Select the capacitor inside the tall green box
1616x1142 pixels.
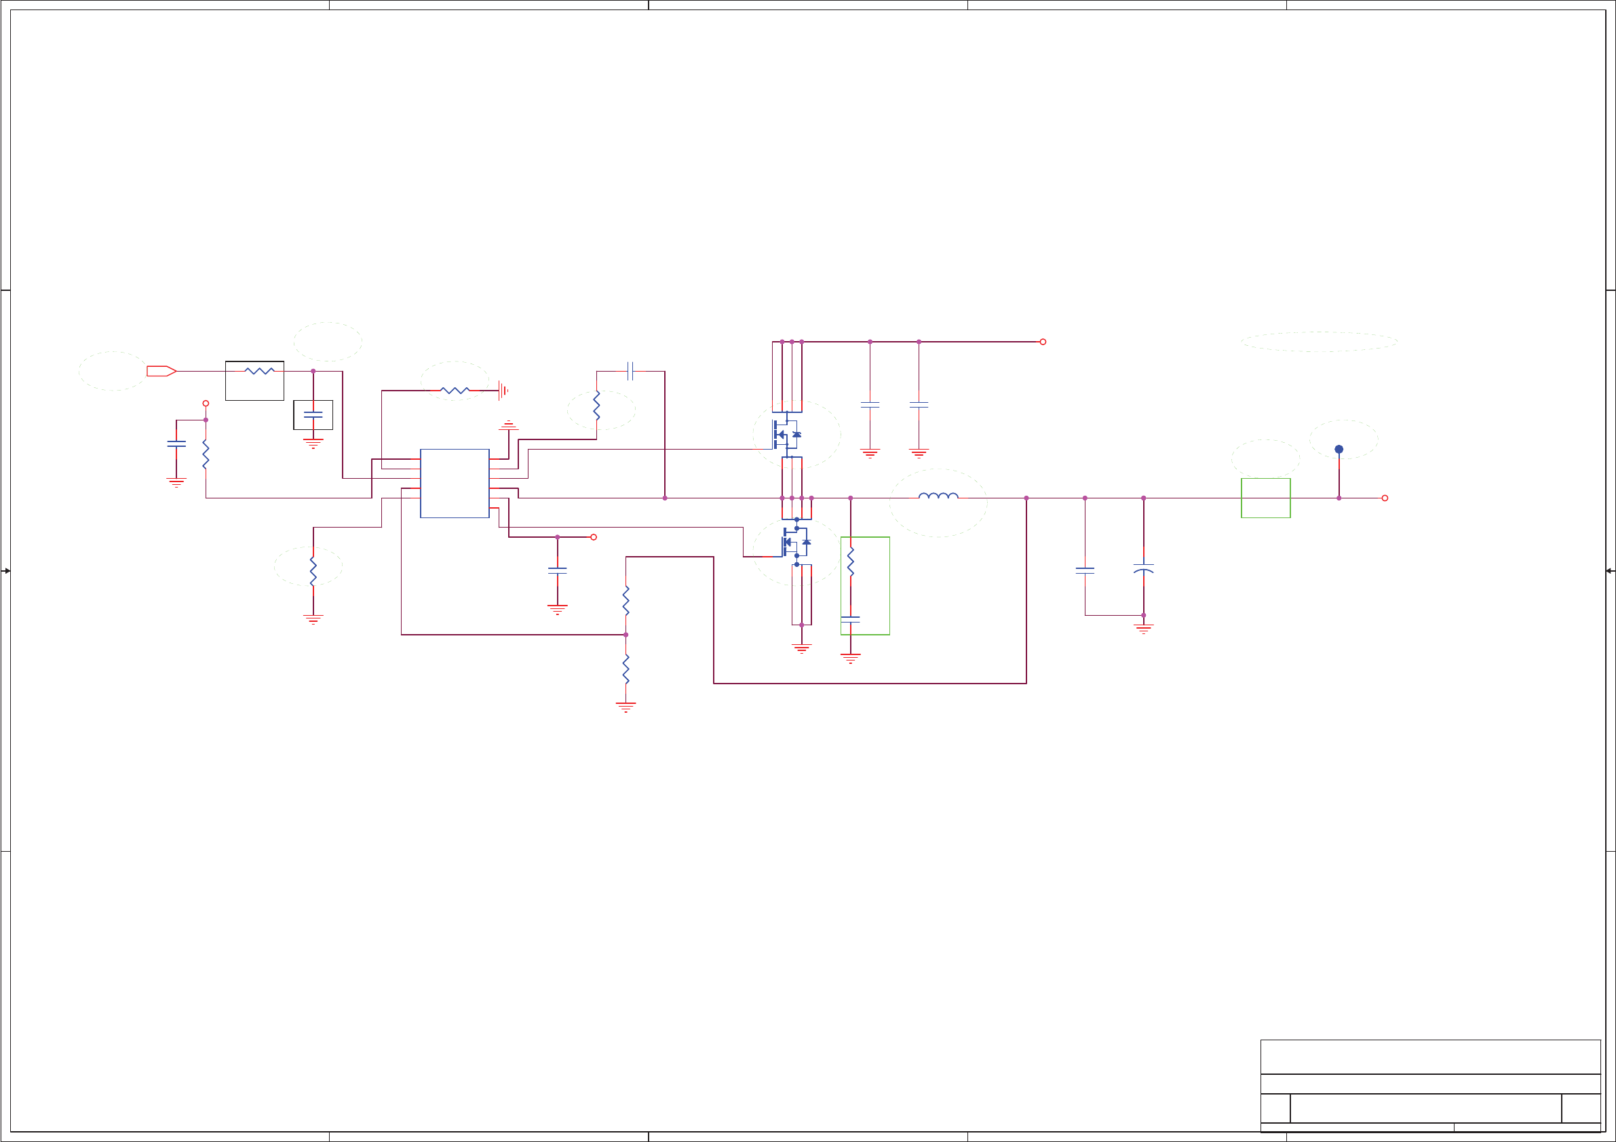[850, 619]
